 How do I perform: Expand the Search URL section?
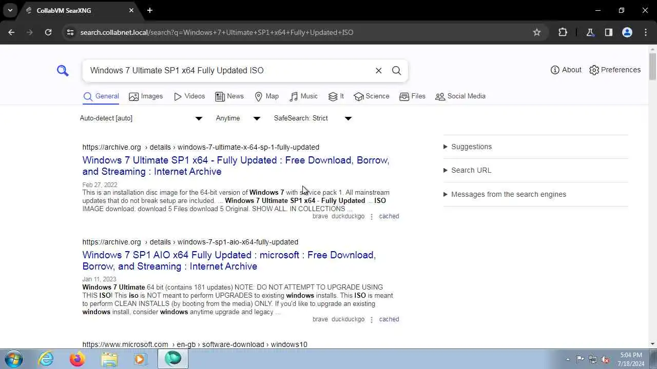pyautogui.click(x=467, y=170)
